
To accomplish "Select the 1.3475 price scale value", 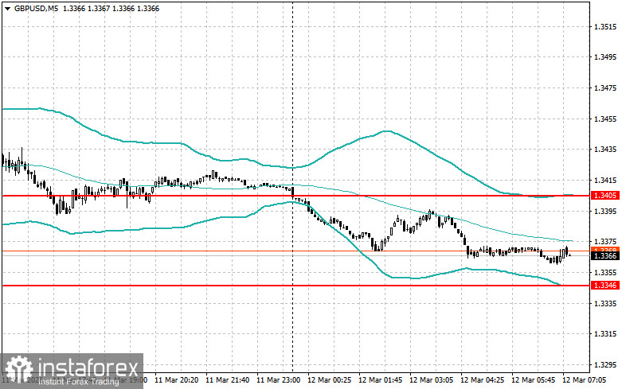I will pos(605,88).
